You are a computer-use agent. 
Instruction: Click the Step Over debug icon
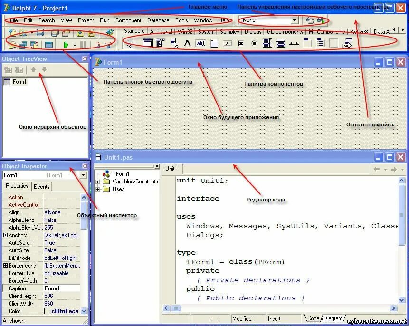(108, 45)
